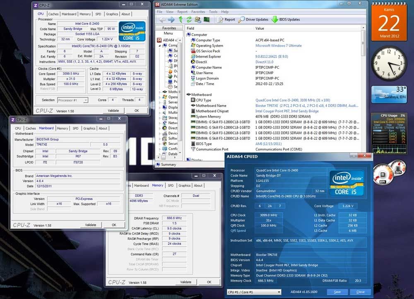Screen dimensions: 414x299
Task: Click the Logon Domain icon in list
Action: [193, 78]
